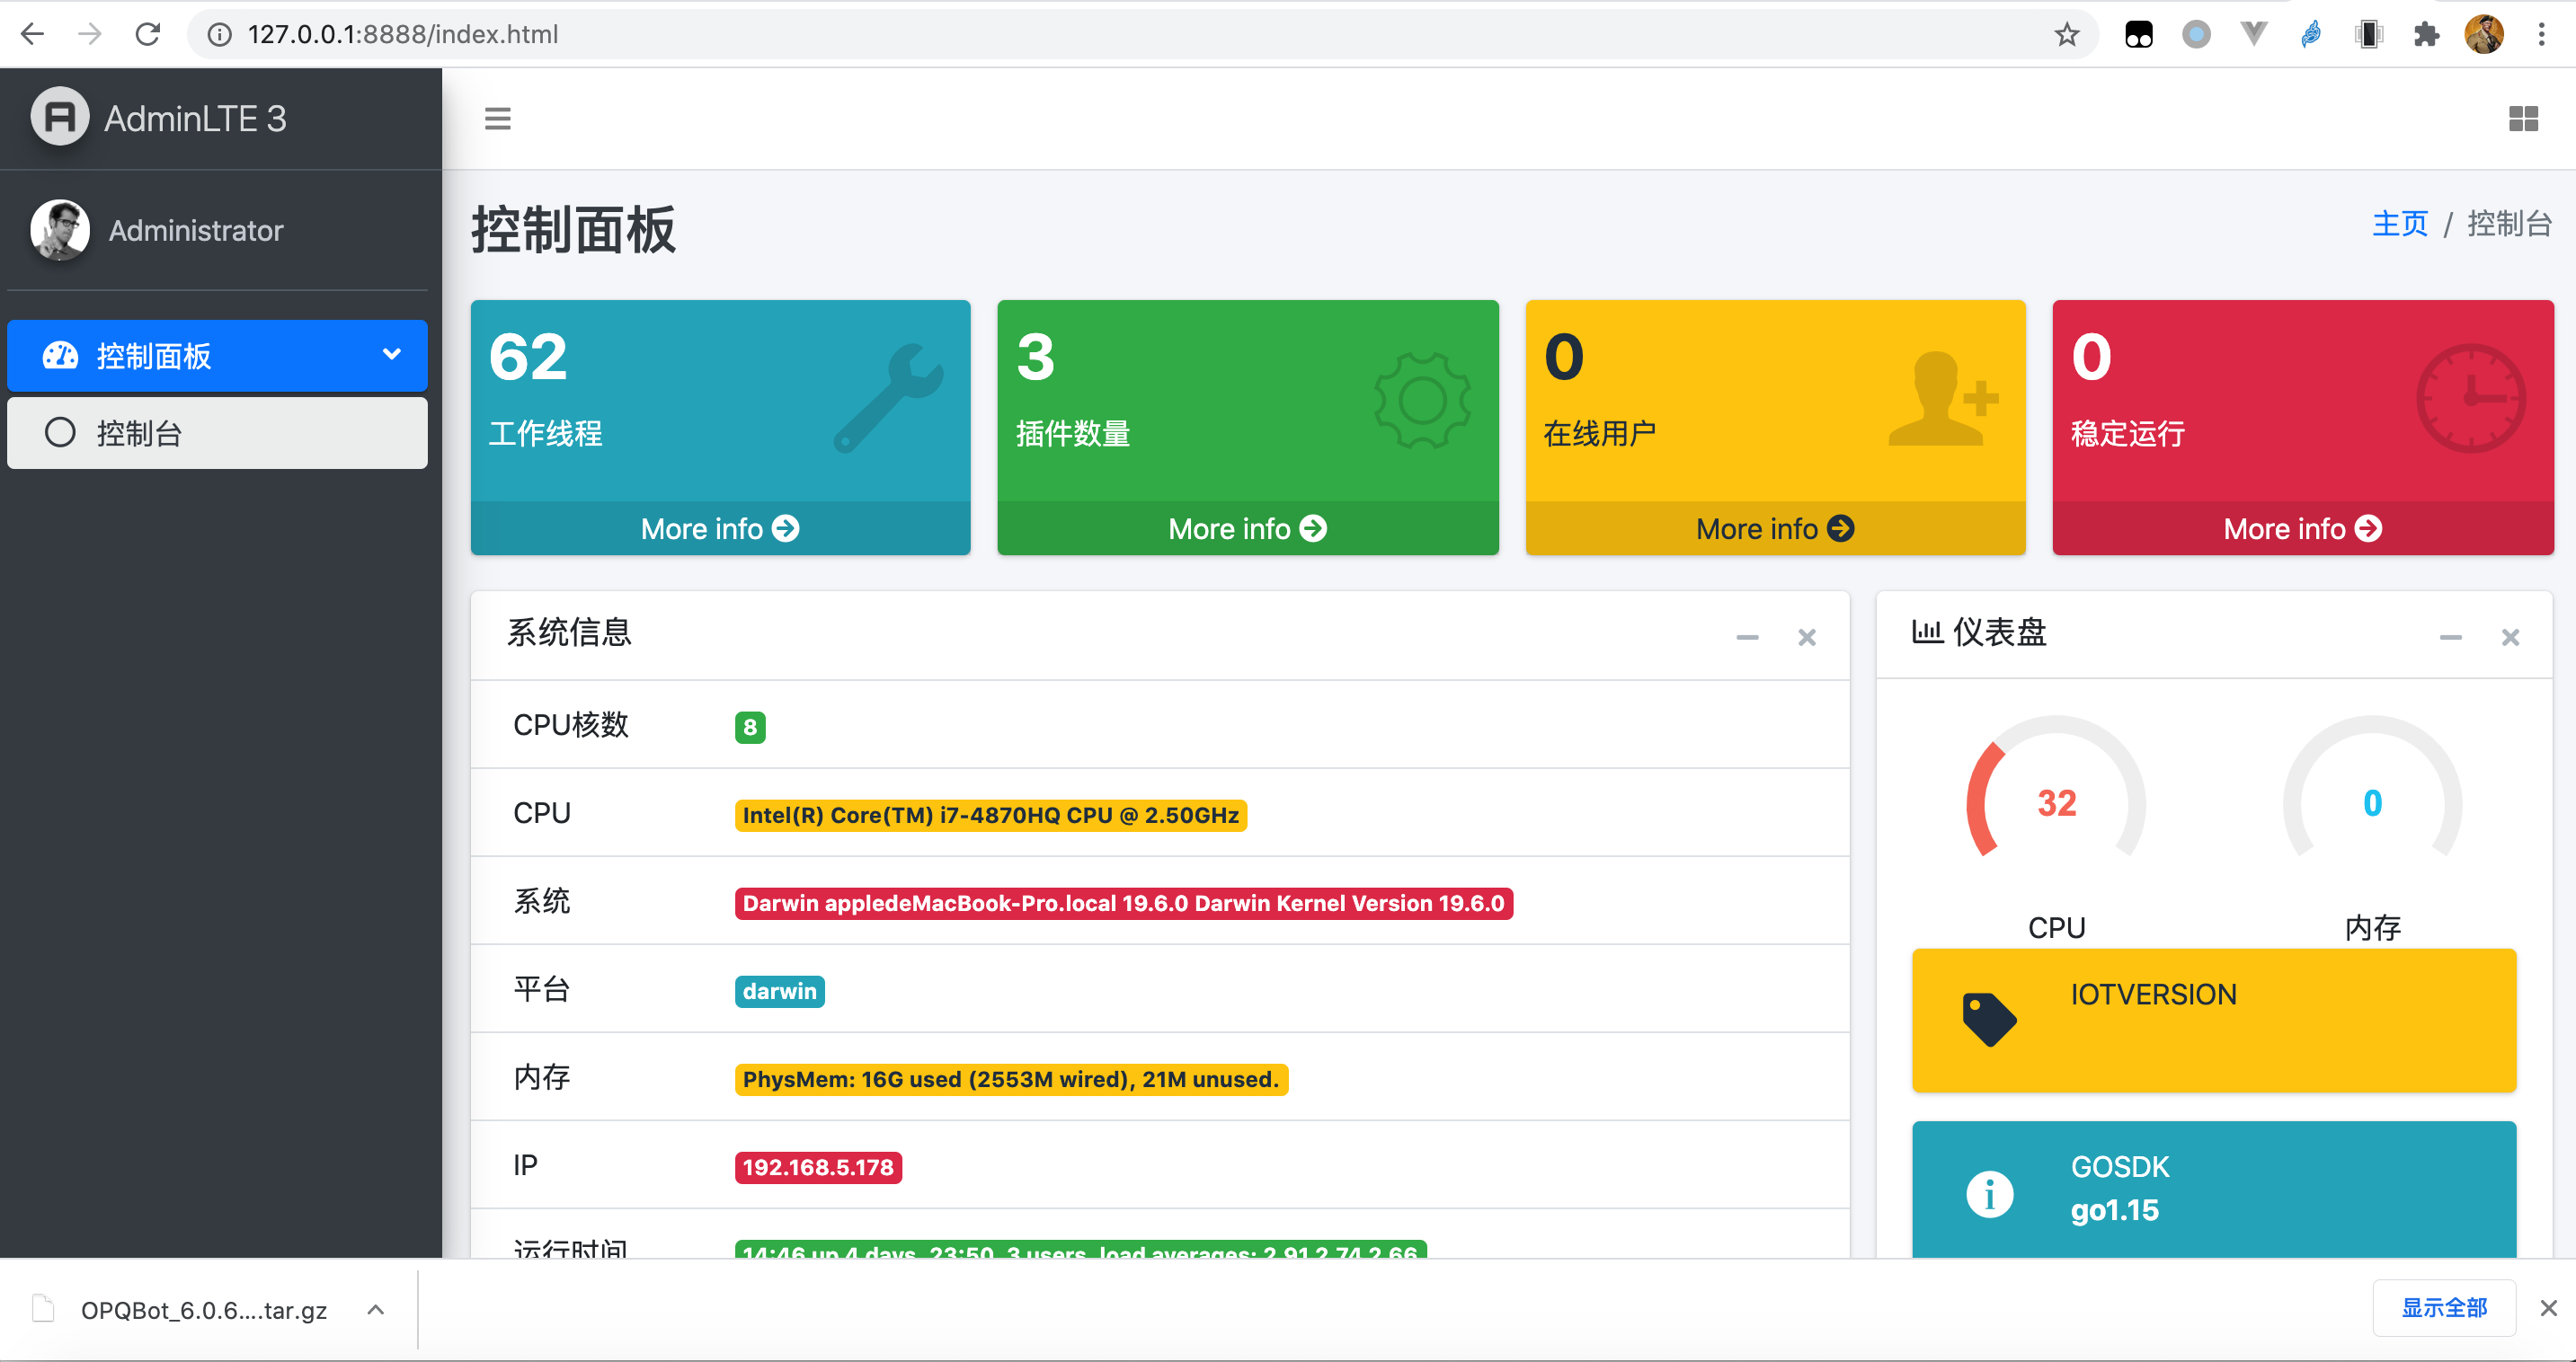Screen dimensions: 2576x1362
Task: Click the dashboard gauge icon in sidebar
Action: click(x=60, y=355)
